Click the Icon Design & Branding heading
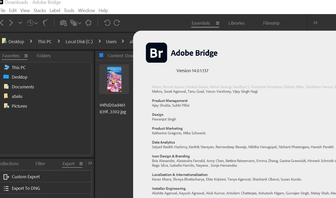Viewport: 336px width, 198px height. tap(171, 156)
